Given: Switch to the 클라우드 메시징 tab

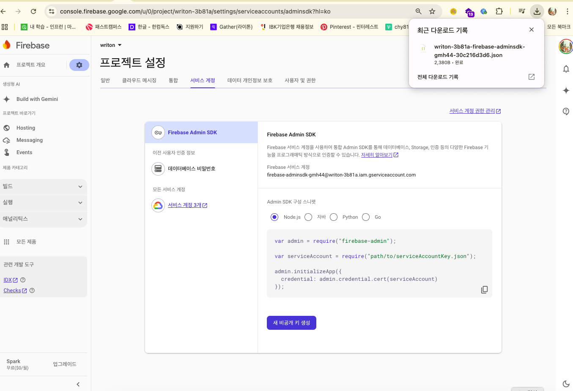Looking at the screenshot, I should point(139,80).
